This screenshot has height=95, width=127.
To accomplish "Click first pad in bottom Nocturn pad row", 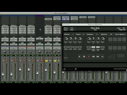I will point(110,48).
